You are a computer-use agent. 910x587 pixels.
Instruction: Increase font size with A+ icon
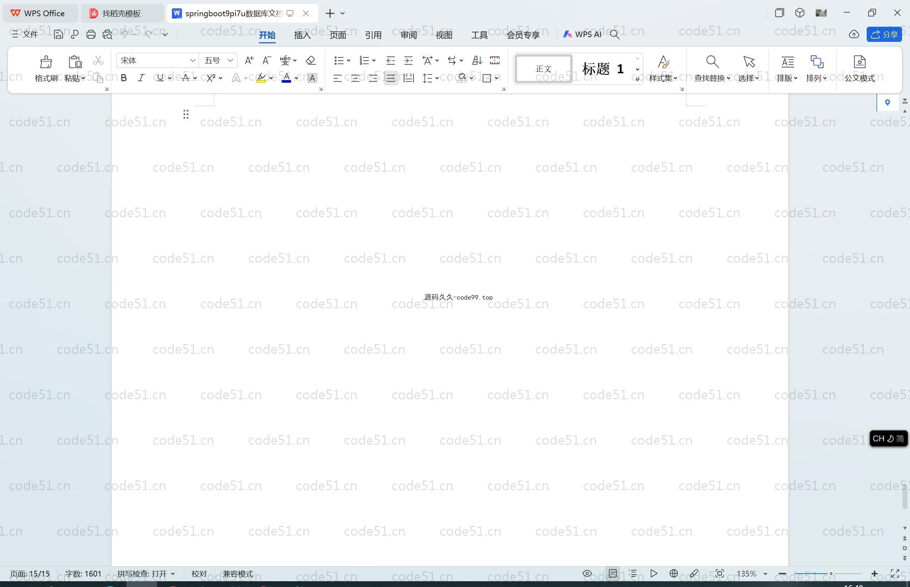coord(249,60)
